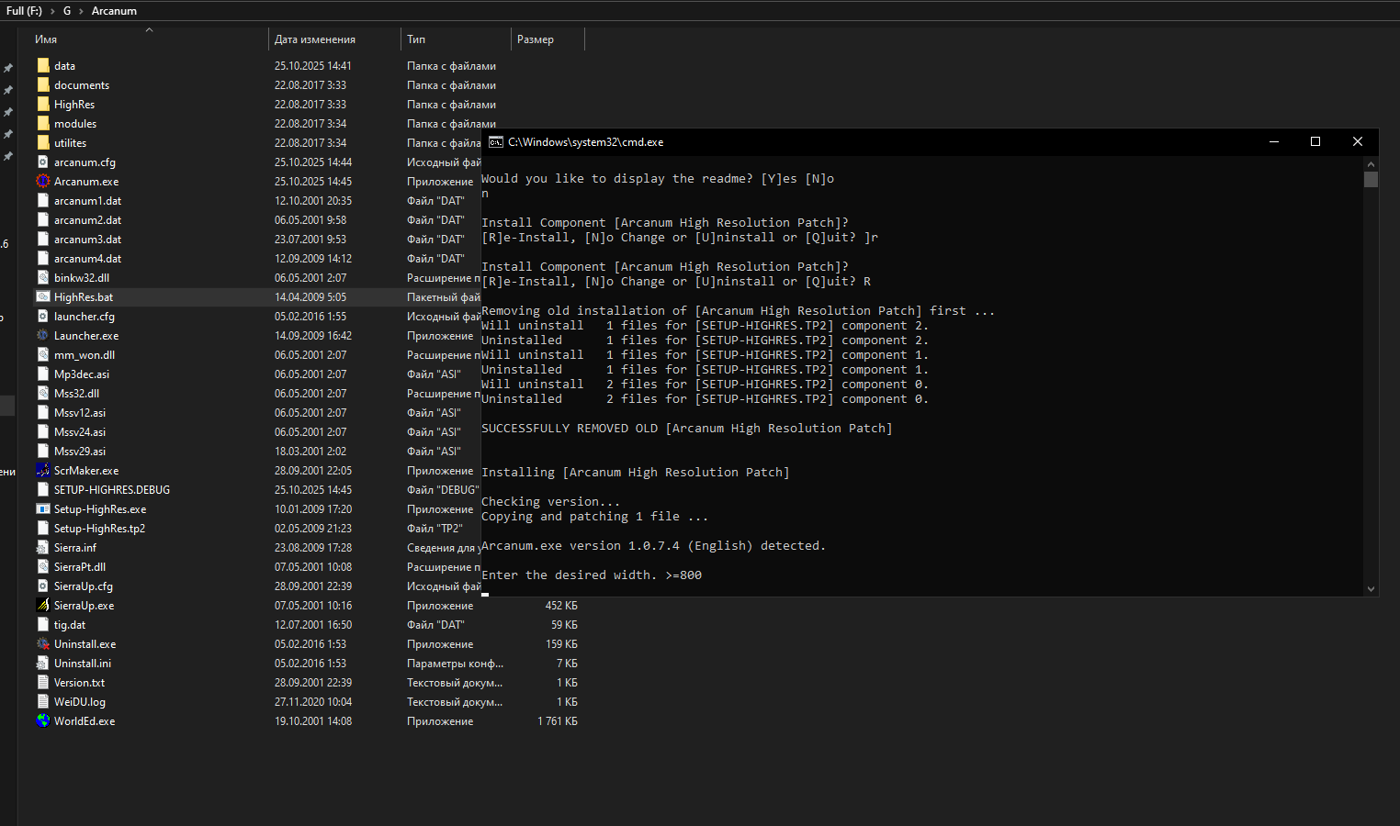Click the data folder icon
1400x826 pixels.
[43, 66]
